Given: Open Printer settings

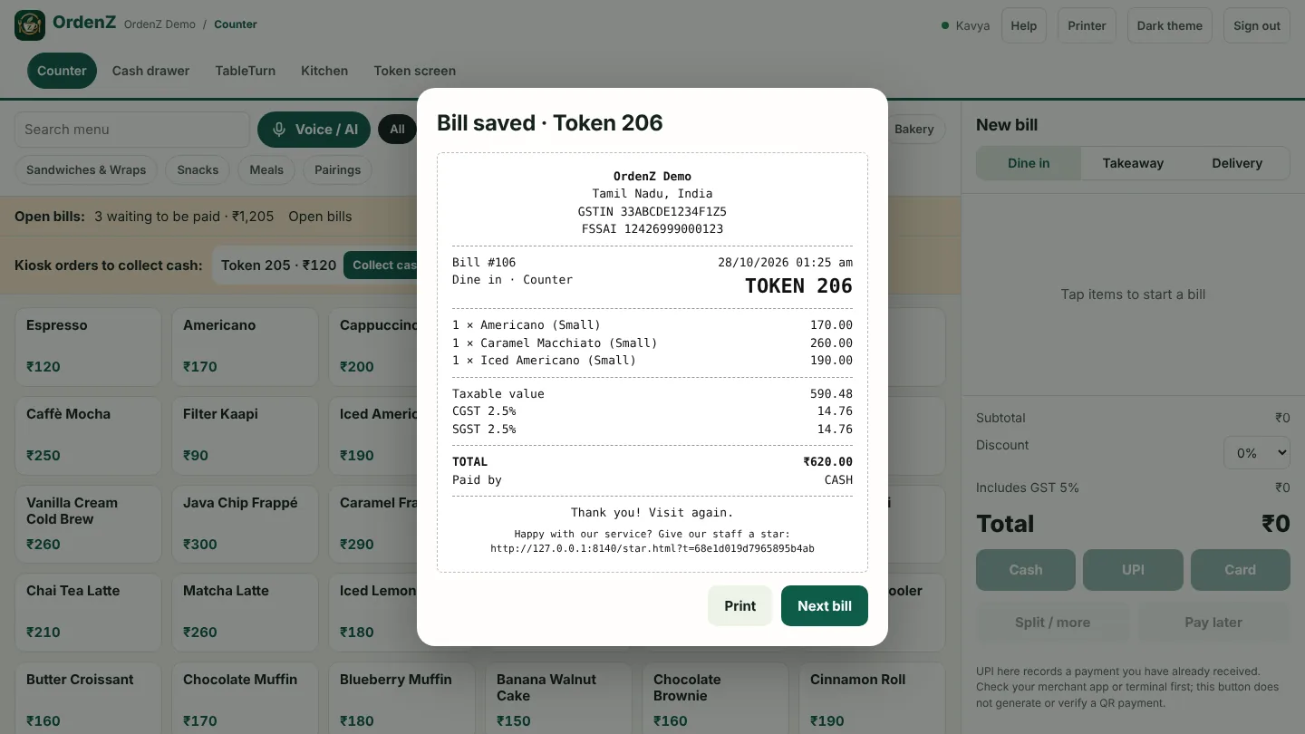Looking at the screenshot, I should click(1087, 25).
